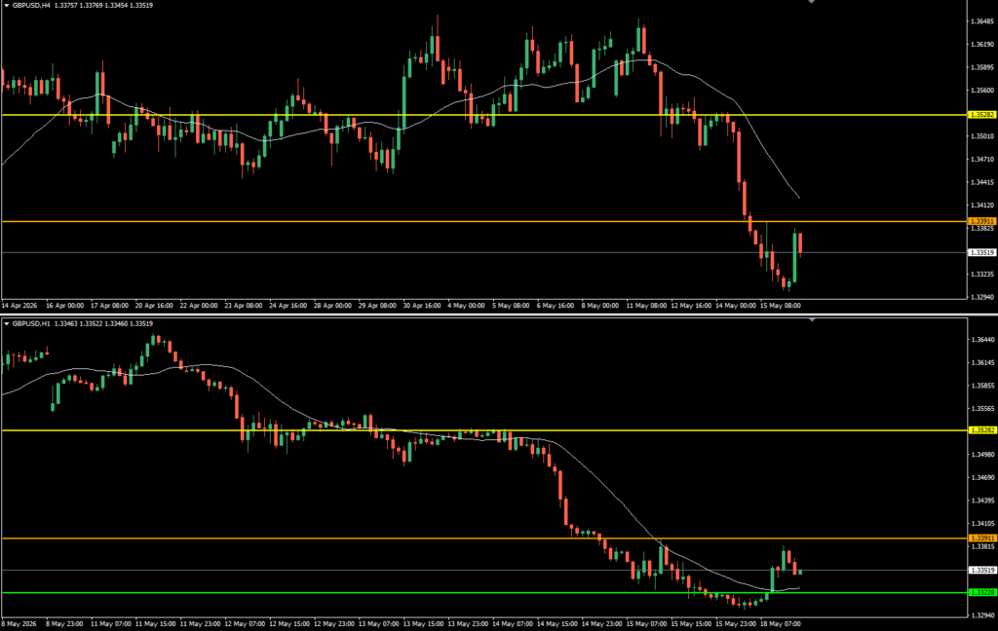Select the orange 1.33911 price tag on H4 axis

point(981,221)
